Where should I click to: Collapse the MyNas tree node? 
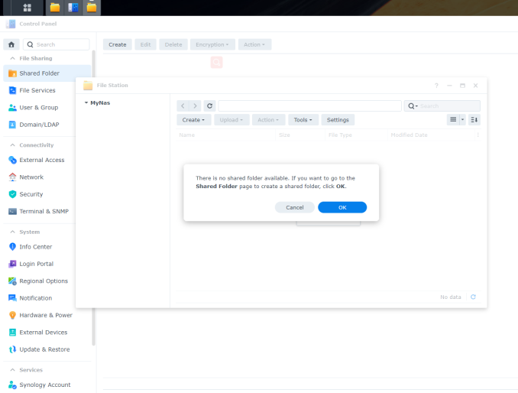tap(86, 102)
